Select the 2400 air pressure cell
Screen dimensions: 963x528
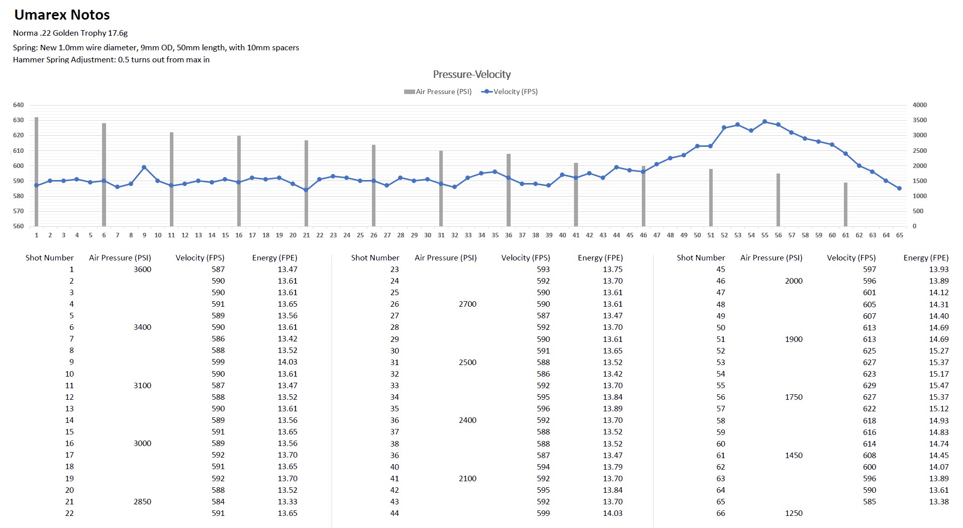[x=467, y=420]
